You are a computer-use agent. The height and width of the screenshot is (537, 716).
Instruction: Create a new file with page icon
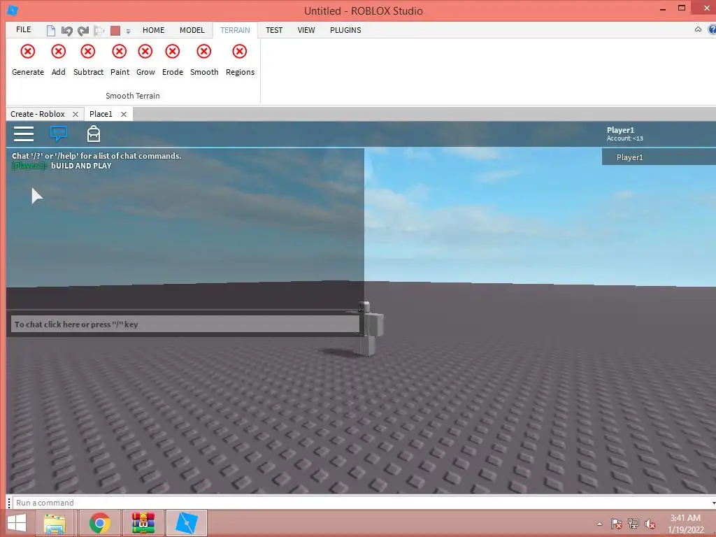point(50,31)
